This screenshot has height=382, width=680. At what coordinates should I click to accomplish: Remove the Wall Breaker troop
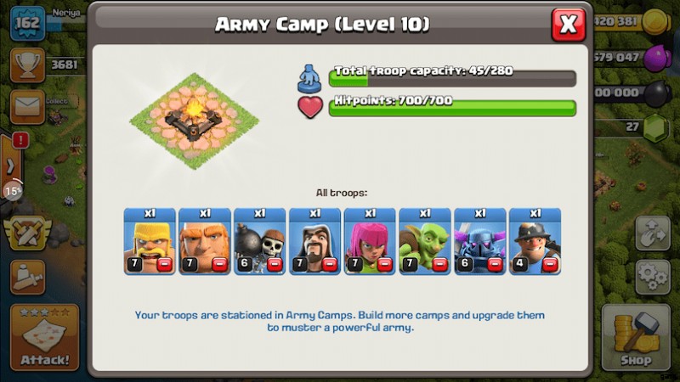275,264
